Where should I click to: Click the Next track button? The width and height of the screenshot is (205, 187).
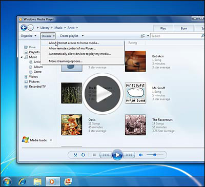(129, 155)
